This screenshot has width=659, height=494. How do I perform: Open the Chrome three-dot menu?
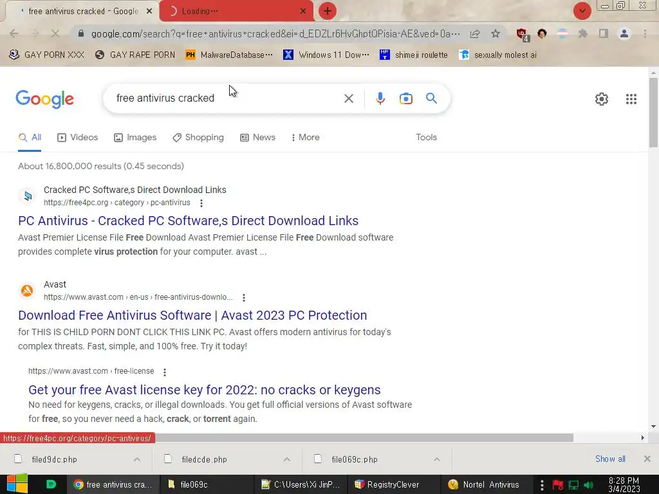645,33
